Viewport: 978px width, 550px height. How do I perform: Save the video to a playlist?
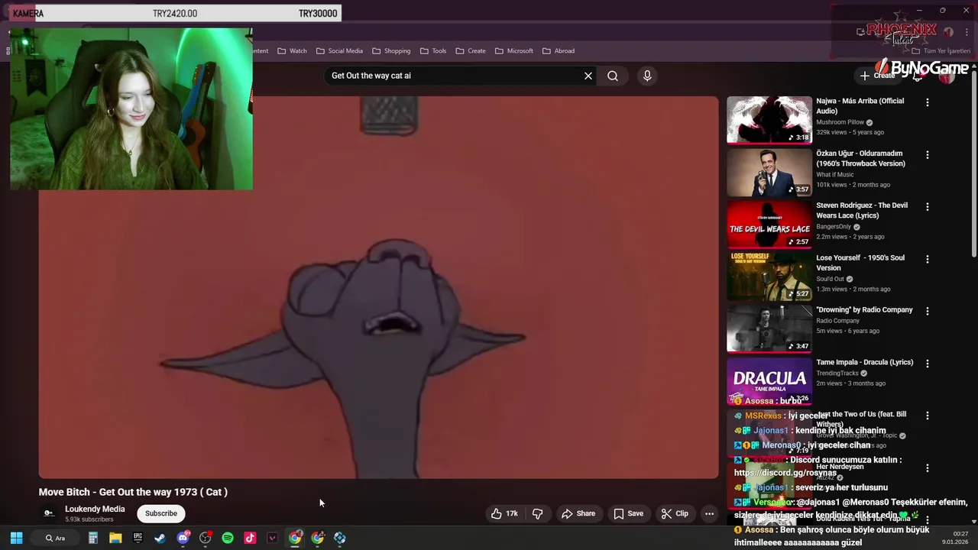tap(629, 513)
